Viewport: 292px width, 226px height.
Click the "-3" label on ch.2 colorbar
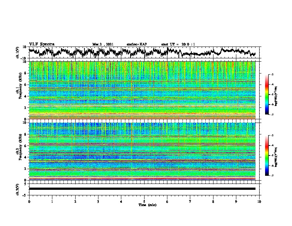point(272,136)
